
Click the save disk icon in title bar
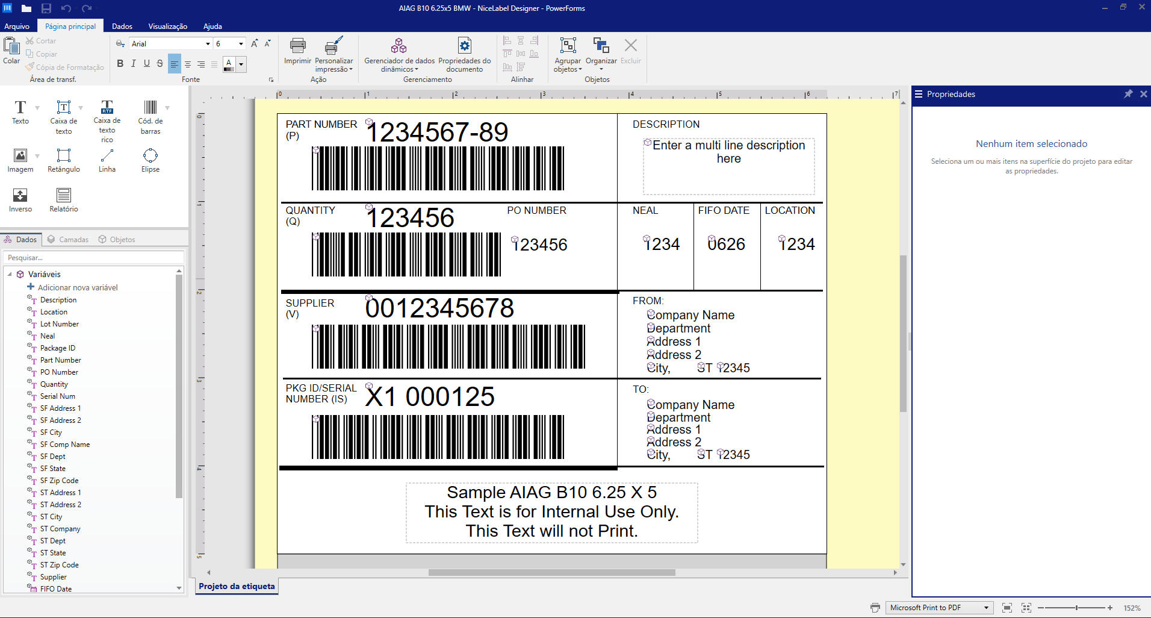46,8
